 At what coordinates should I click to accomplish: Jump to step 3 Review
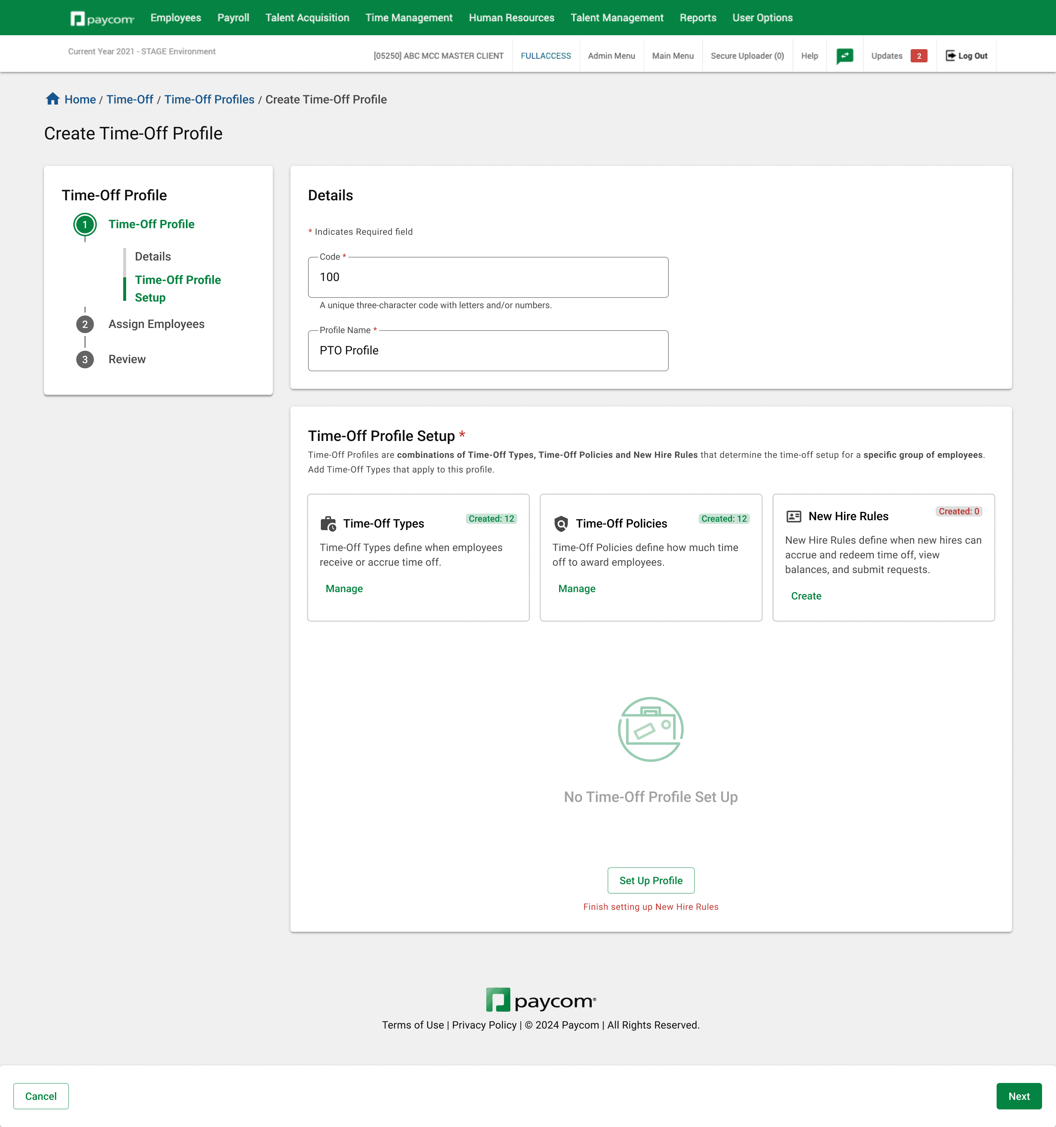[127, 359]
